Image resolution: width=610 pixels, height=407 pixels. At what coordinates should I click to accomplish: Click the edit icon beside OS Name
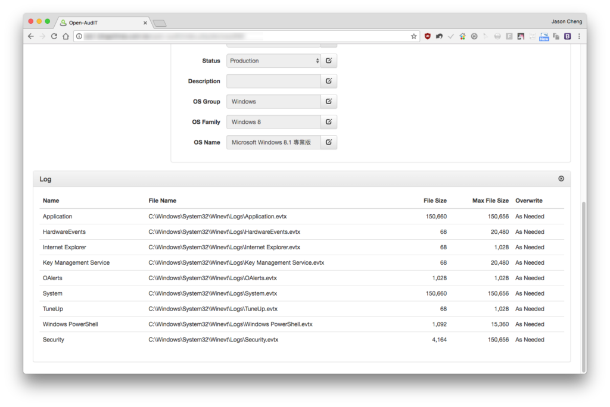click(x=329, y=142)
